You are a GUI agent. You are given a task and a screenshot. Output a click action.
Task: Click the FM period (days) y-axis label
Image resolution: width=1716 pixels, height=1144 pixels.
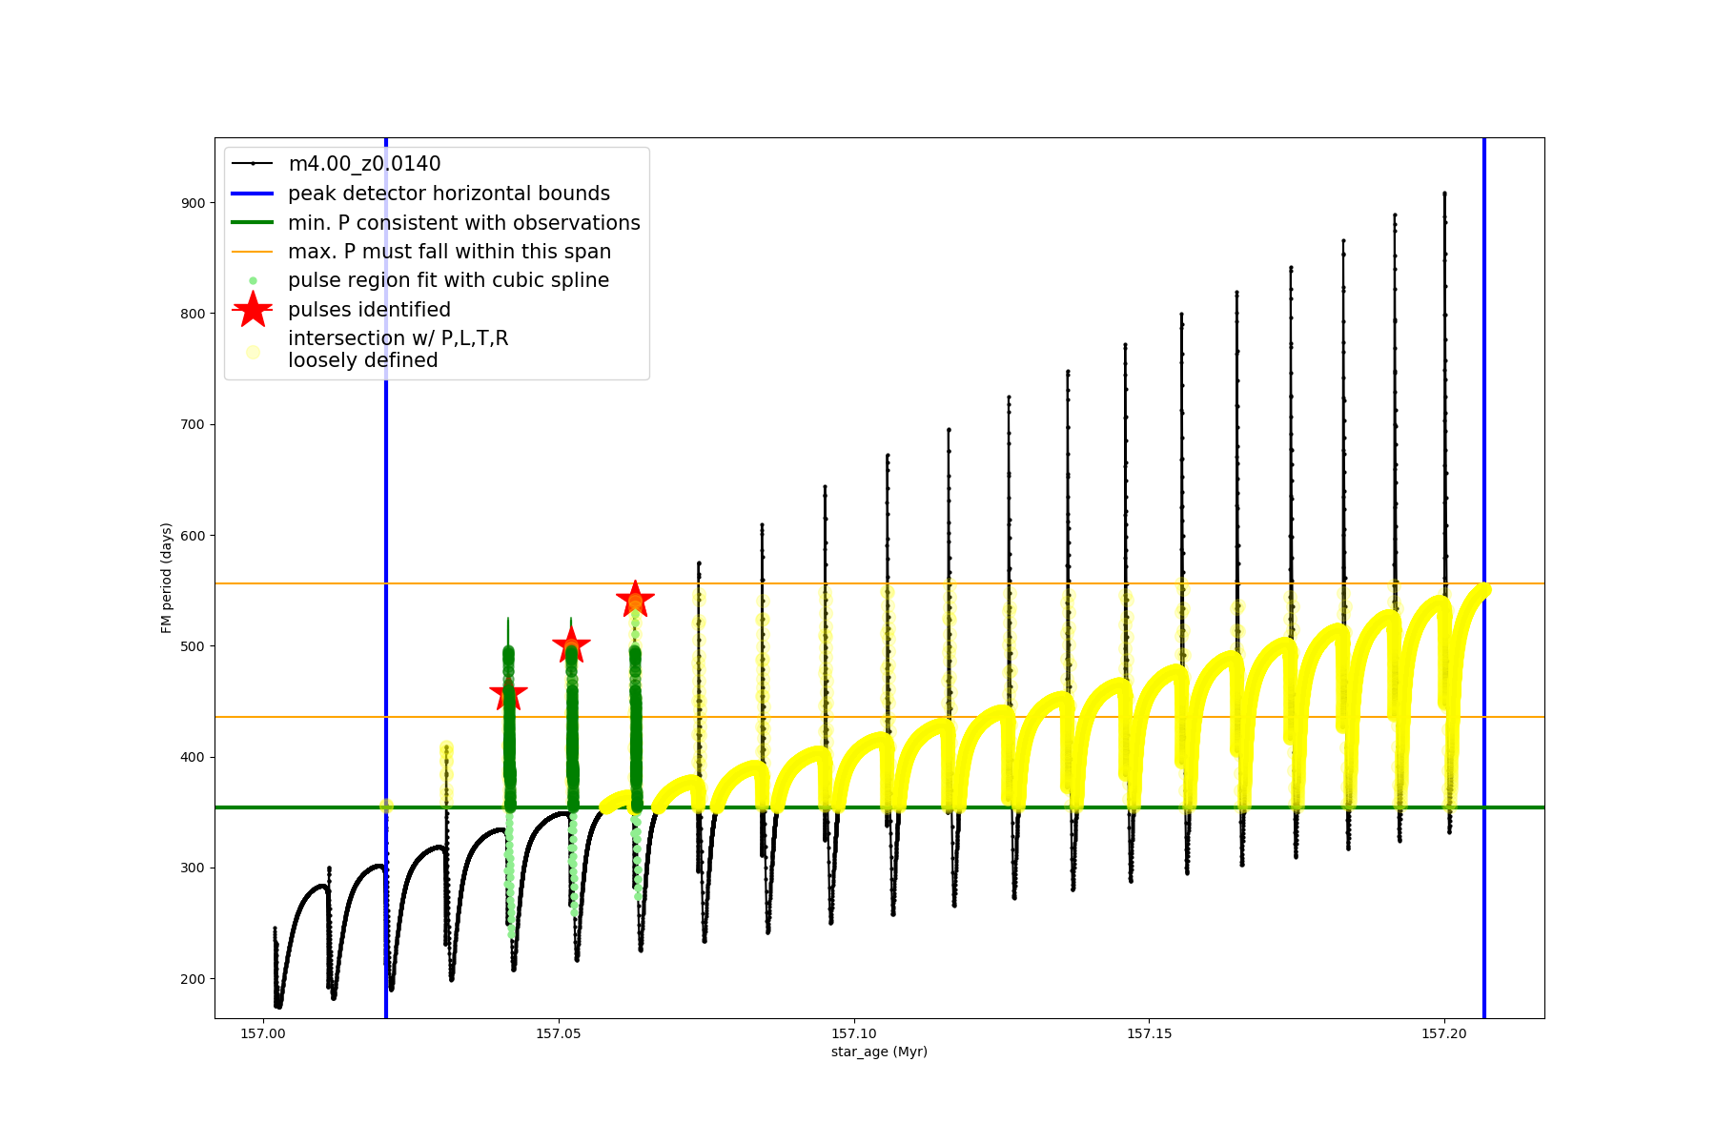[167, 578]
